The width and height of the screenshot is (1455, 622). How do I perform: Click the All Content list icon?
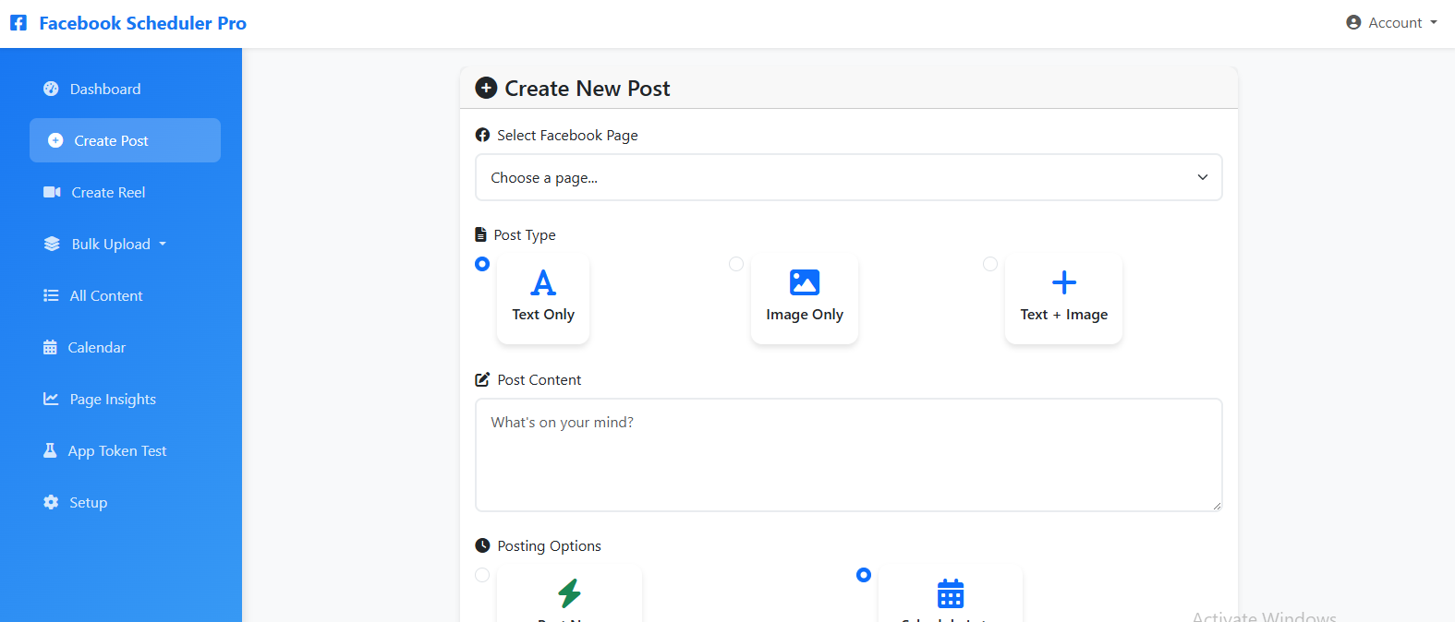[x=51, y=295]
